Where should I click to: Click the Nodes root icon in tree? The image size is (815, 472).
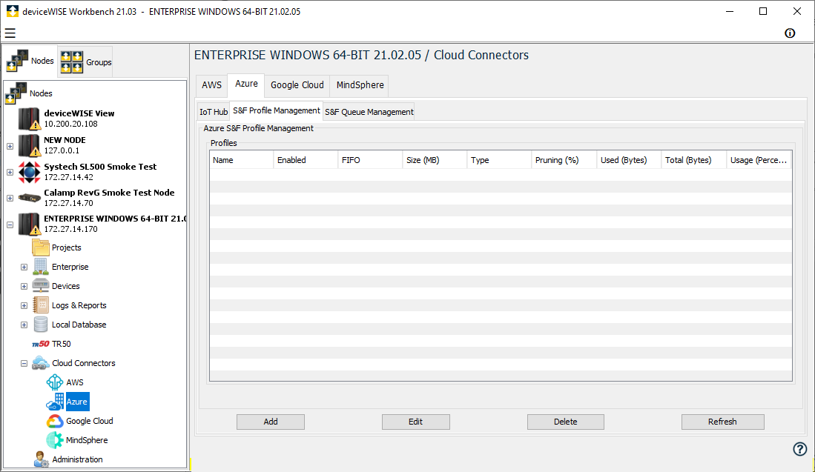coord(16,93)
